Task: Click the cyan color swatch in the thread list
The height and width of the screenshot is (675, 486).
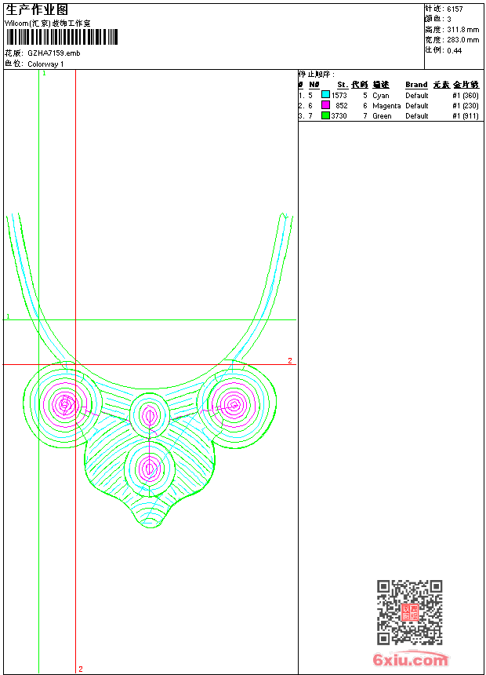Action: click(325, 95)
